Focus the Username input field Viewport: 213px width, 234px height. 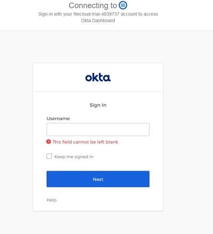pos(98,130)
